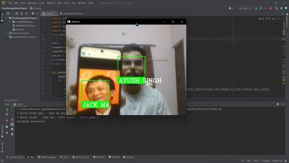Open Terminal tool window

coord(114,157)
